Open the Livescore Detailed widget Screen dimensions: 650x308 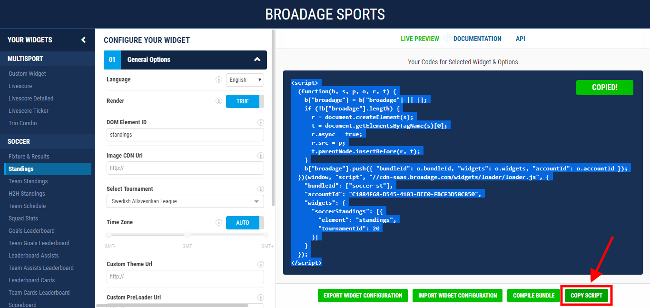pyautogui.click(x=31, y=99)
